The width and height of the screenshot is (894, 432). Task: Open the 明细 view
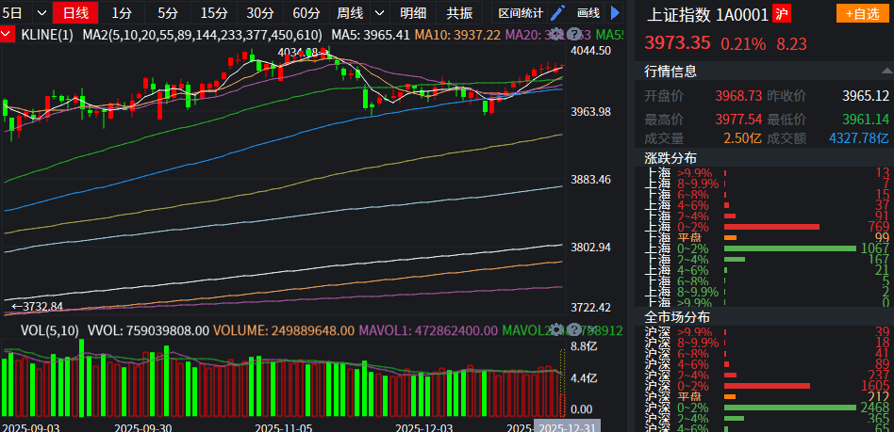[x=413, y=13]
